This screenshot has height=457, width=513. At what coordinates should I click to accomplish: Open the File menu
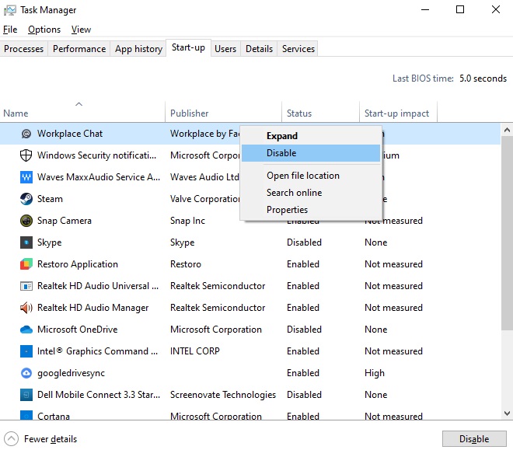[10, 30]
